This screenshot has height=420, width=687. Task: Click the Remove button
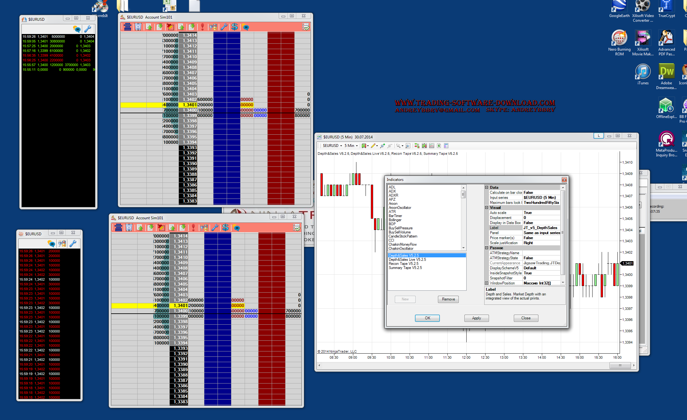click(448, 299)
